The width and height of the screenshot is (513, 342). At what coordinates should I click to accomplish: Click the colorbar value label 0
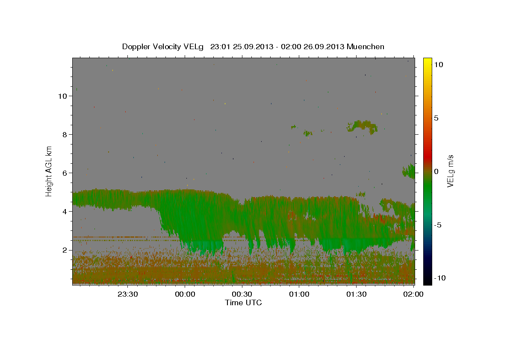(436, 171)
